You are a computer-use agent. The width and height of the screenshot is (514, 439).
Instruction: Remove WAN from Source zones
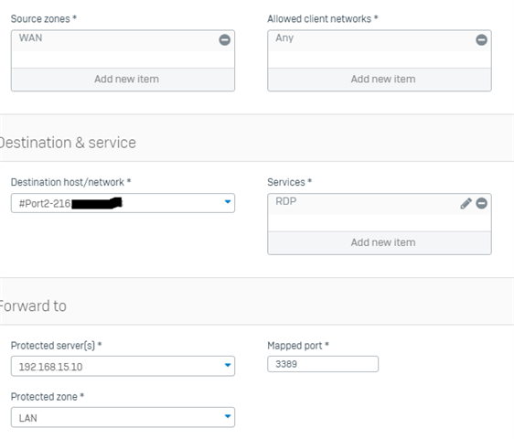click(x=225, y=40)
